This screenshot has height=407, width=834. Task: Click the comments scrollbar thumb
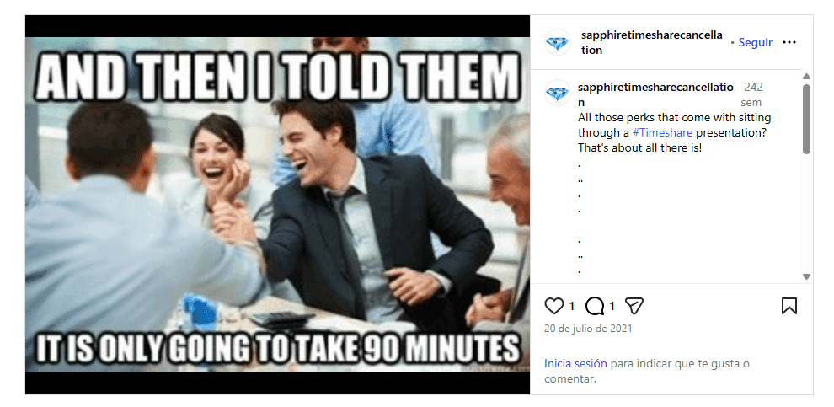(x=806, y=119)
